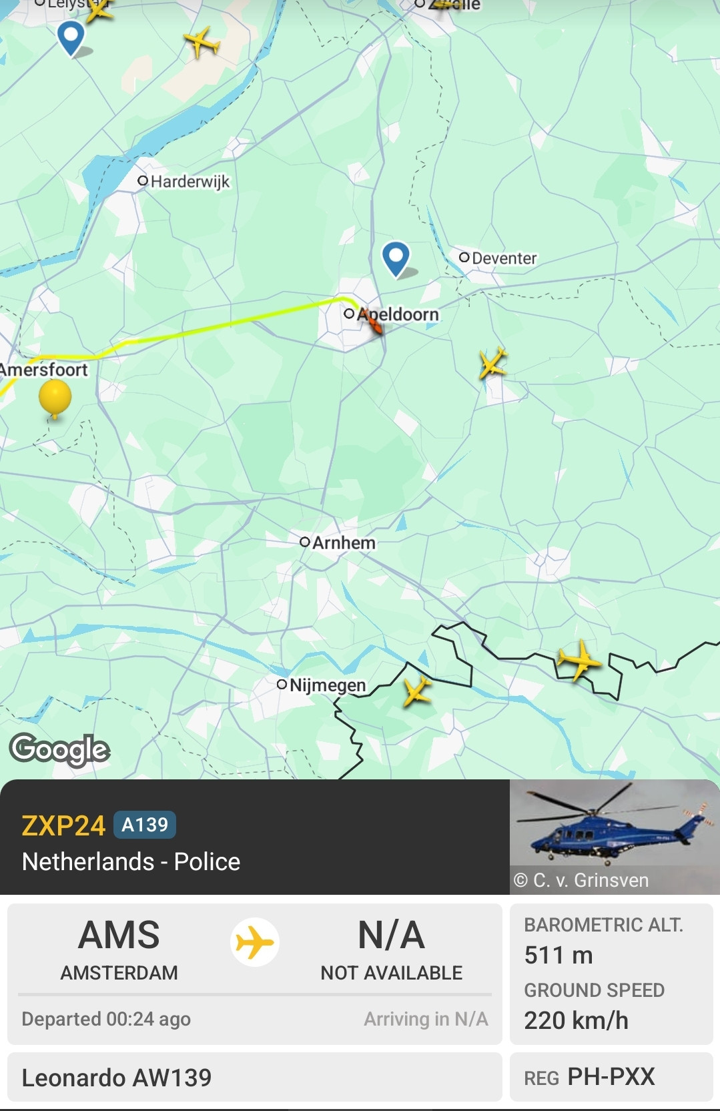Image resolution: width=720 pixels, height=1111 pixels.
Task: Tap the REG PH-PXX registration field
Action: tap(611, 1077)
